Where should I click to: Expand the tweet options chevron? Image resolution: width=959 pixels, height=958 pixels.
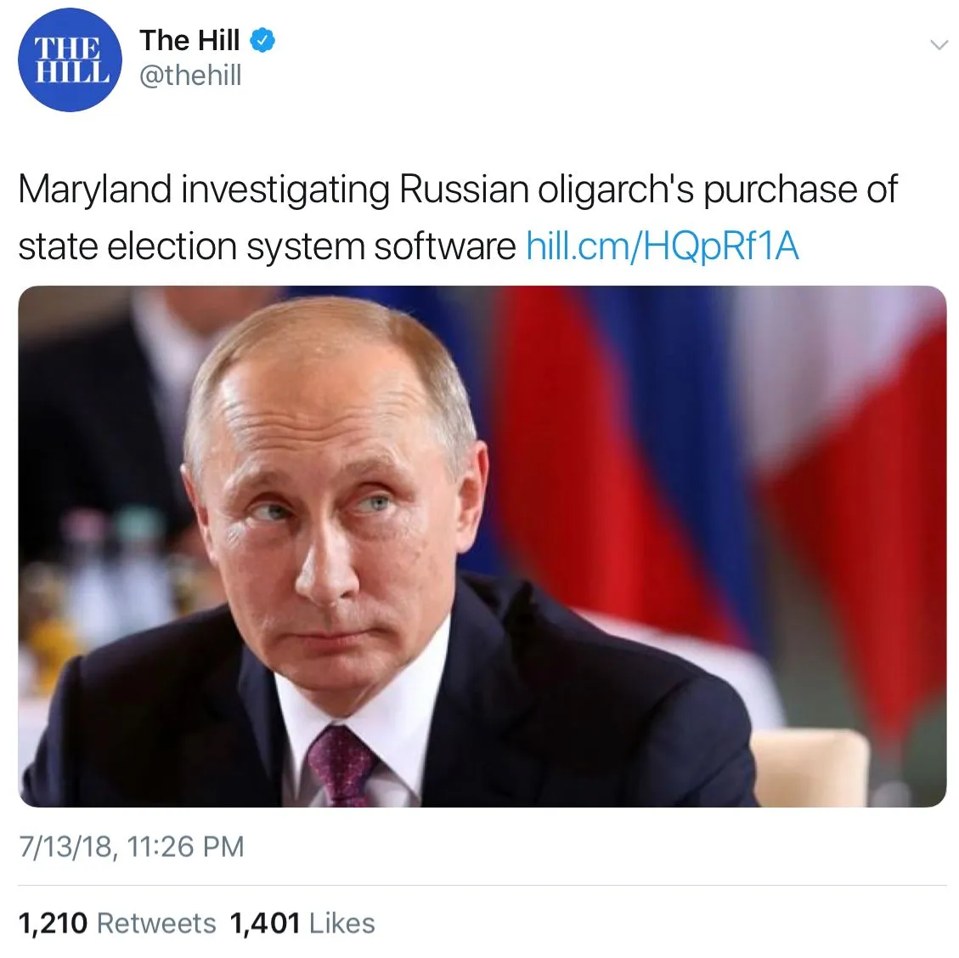[x=939, y=45]
